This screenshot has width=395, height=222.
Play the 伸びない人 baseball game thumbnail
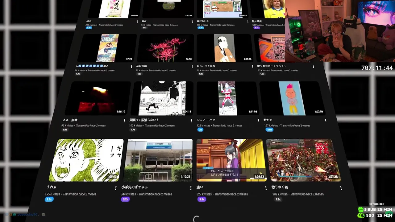click(x=222, y=9)
